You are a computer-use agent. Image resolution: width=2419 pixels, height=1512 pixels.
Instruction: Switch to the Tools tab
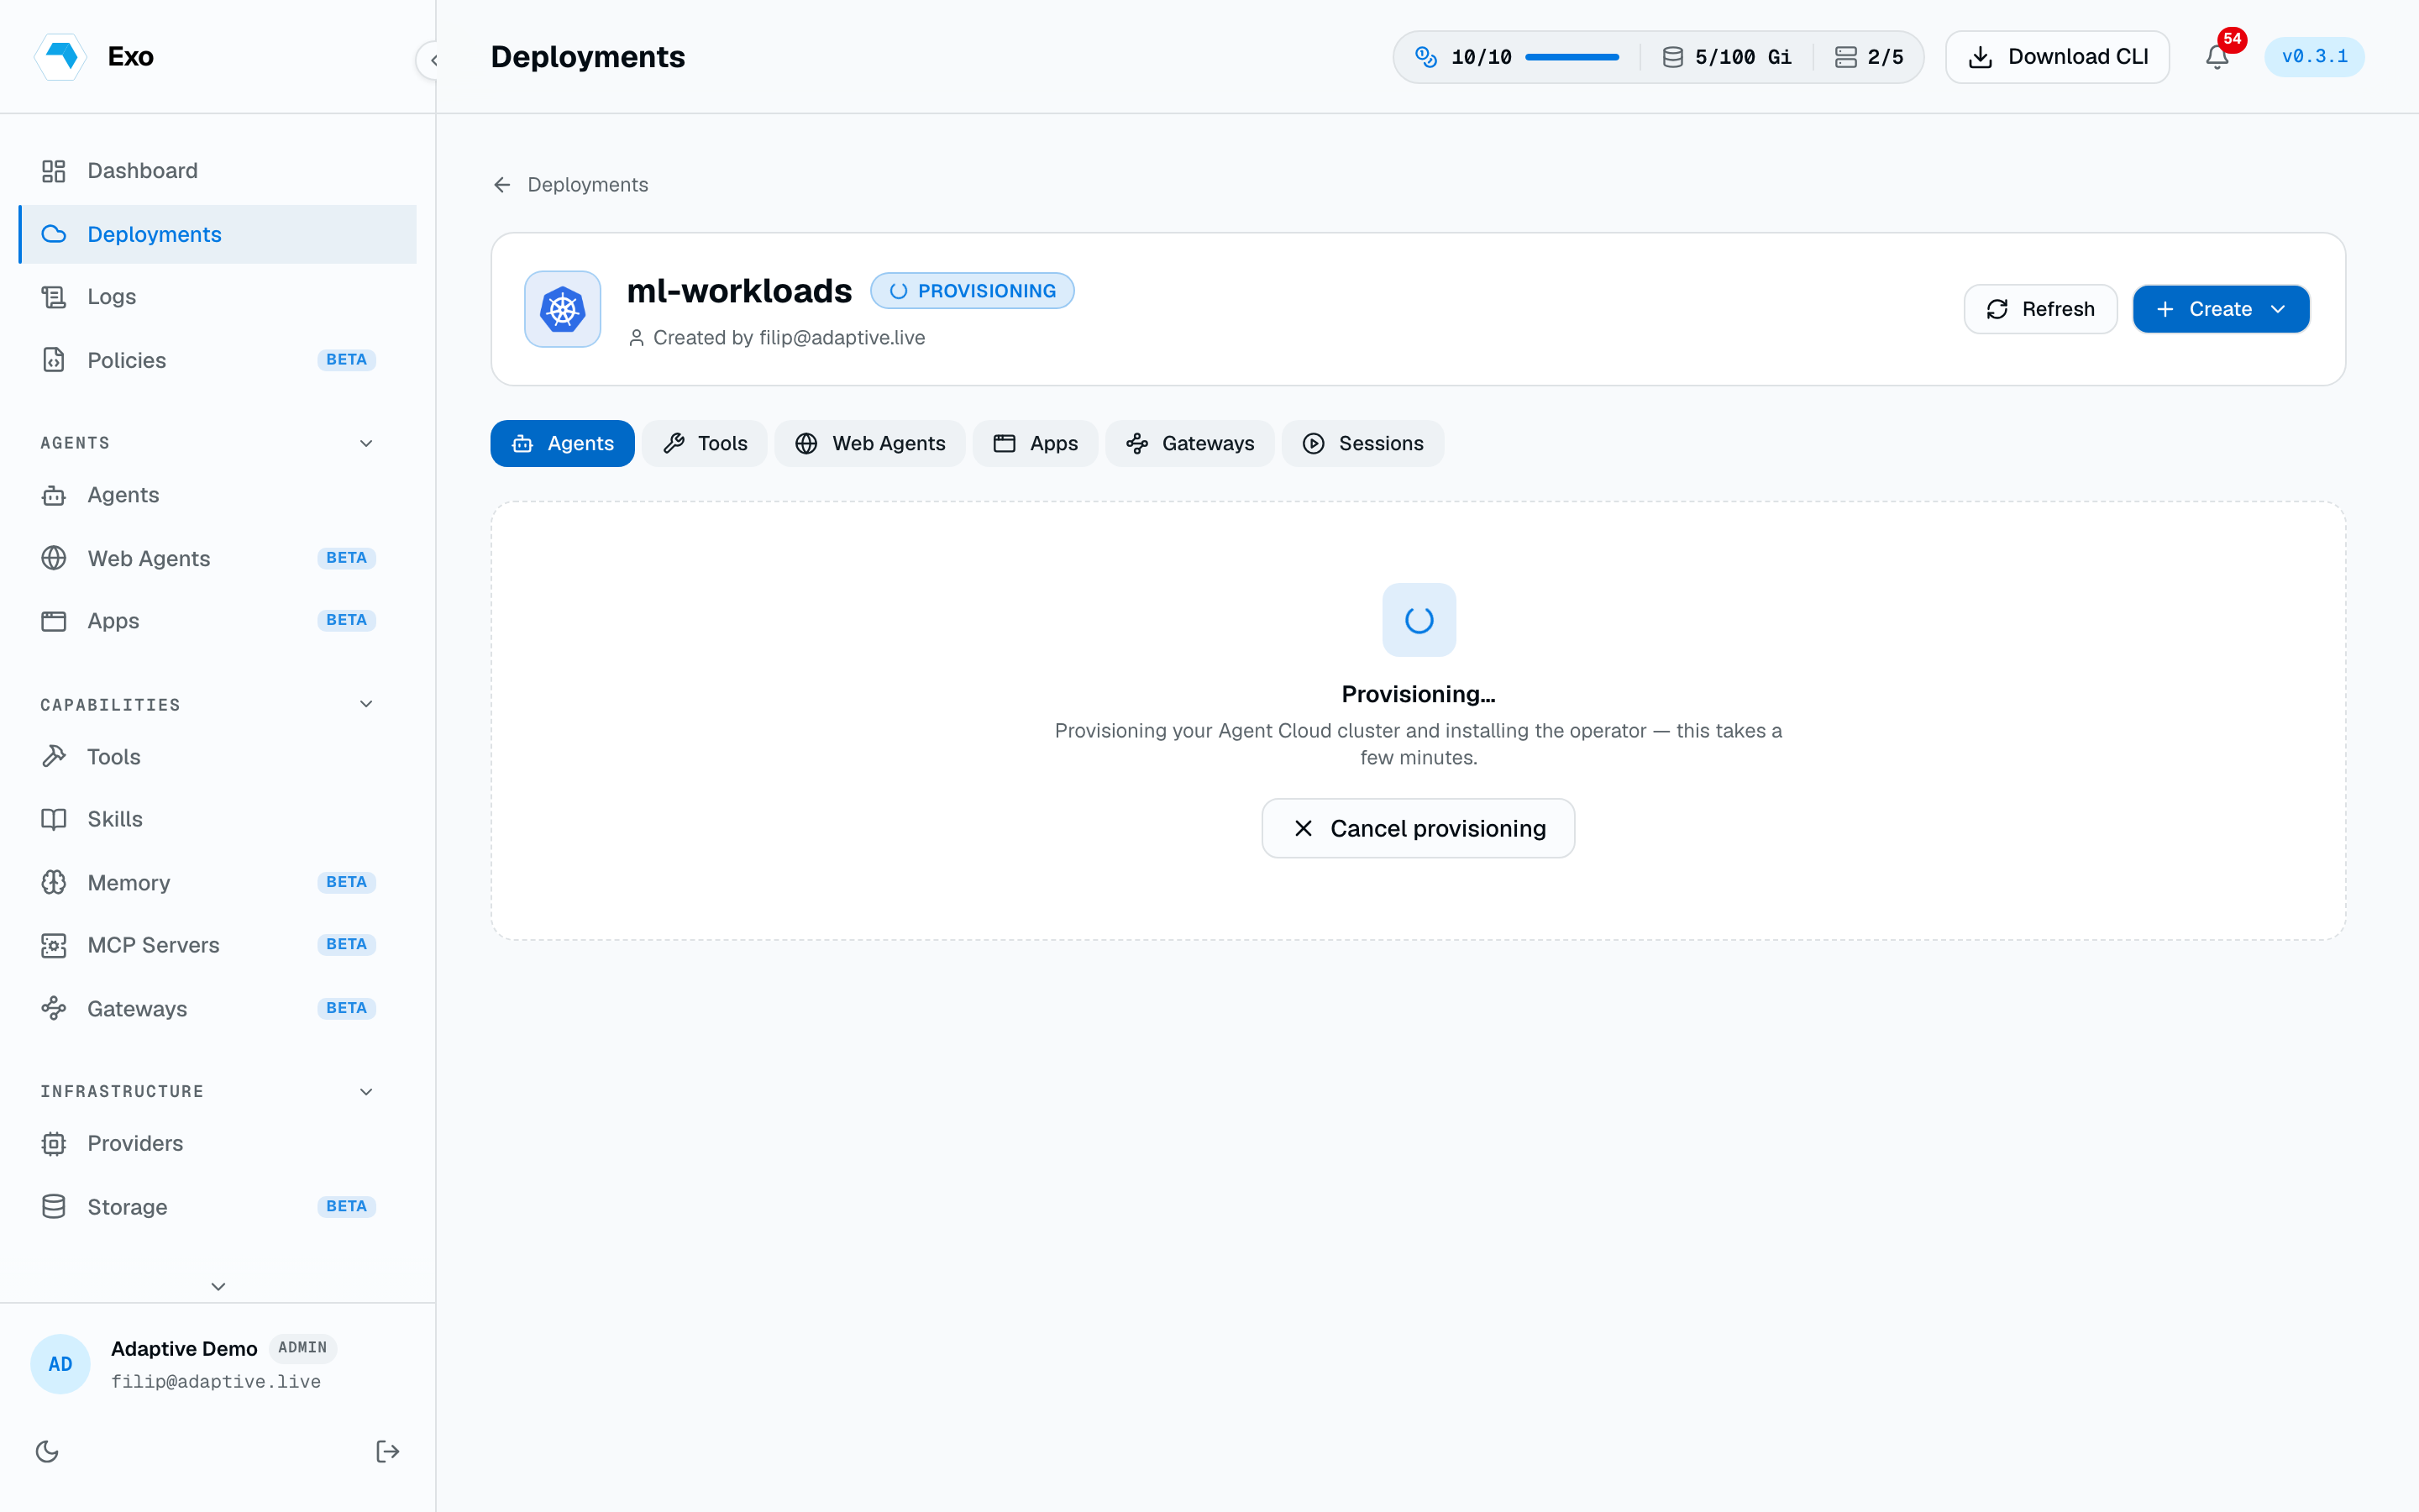(x=705, y=443)
